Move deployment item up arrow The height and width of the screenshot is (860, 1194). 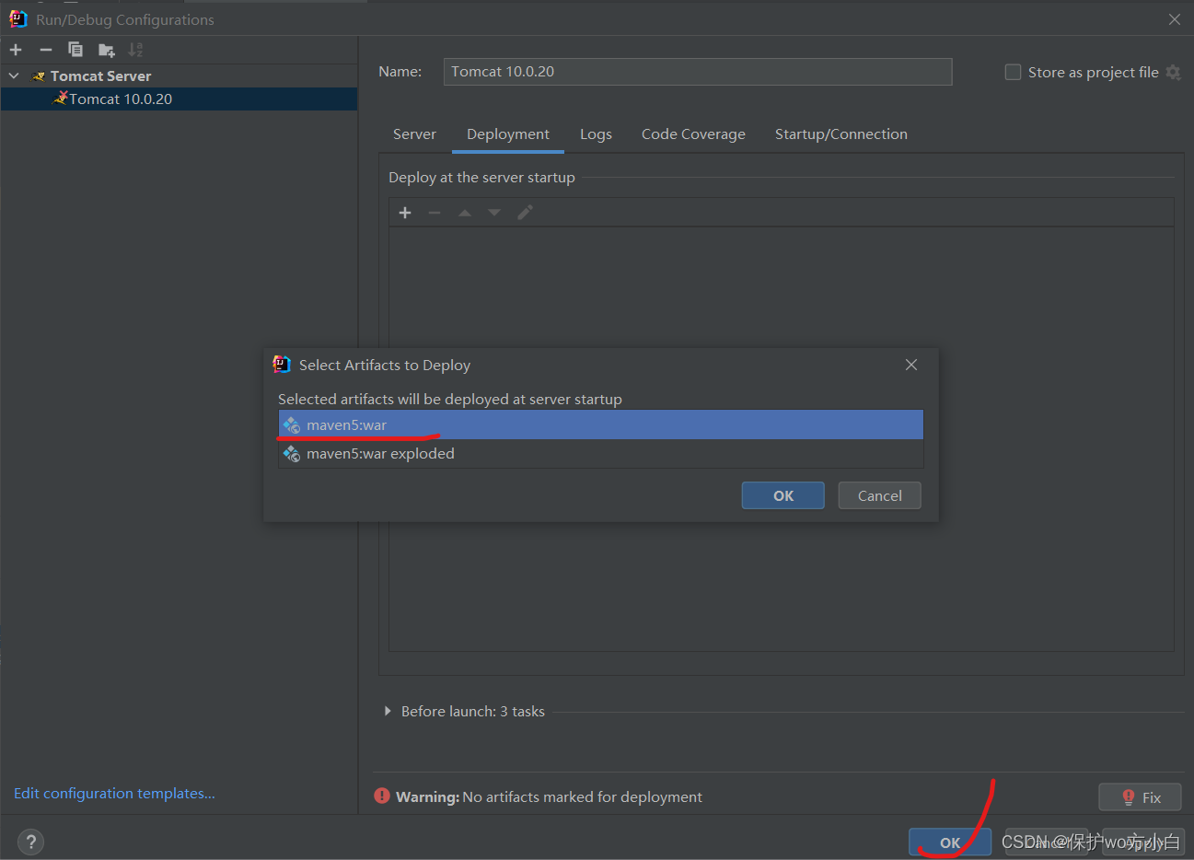click(x=465, y=213)
